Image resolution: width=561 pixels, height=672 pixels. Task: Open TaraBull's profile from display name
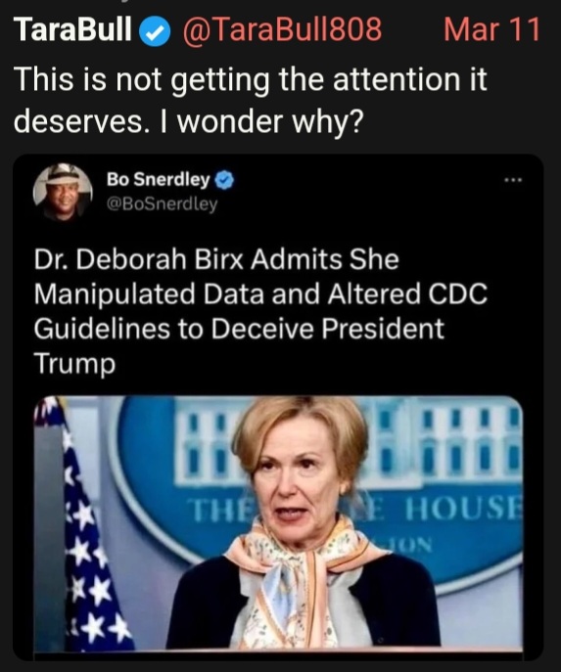[x=72, y=29]
